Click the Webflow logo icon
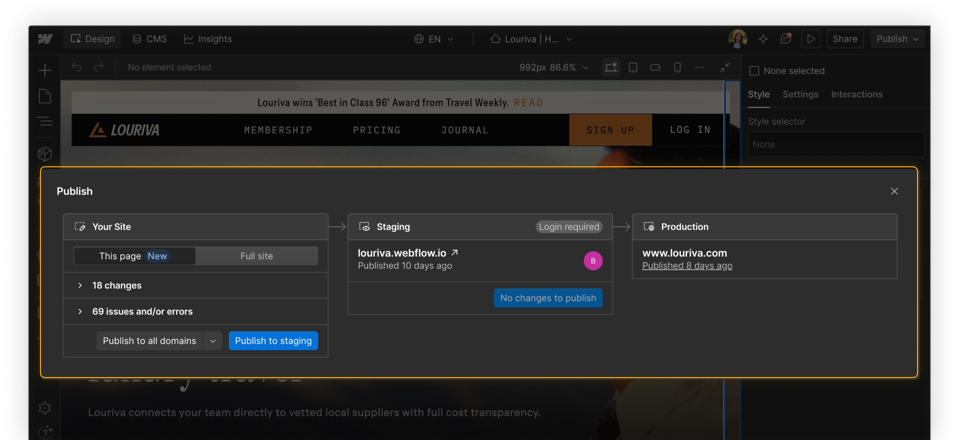Viewport: 959px width, 440px height. pos(45,39)
